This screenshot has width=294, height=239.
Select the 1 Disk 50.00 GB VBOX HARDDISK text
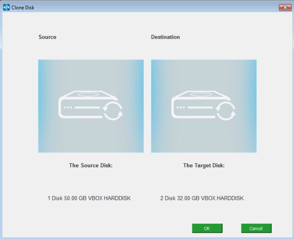89,198
